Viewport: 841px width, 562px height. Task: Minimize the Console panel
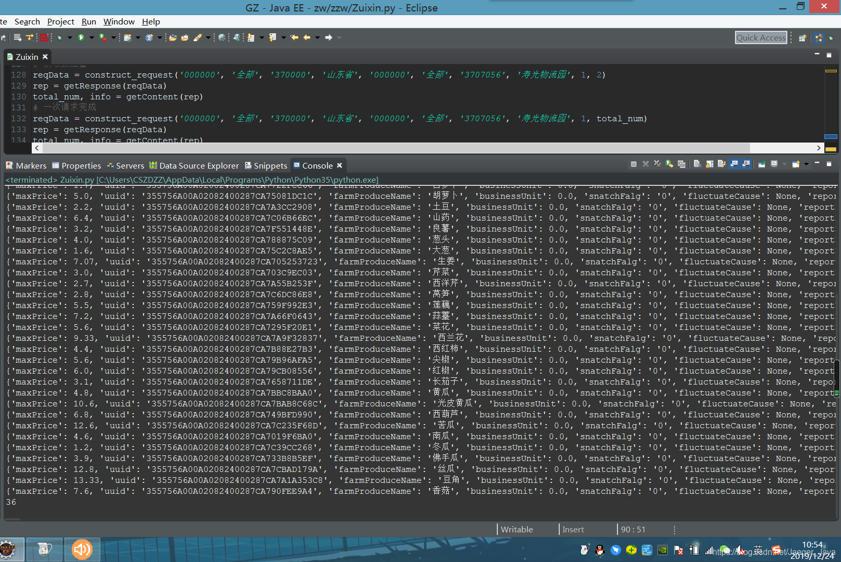pos(817,163)
